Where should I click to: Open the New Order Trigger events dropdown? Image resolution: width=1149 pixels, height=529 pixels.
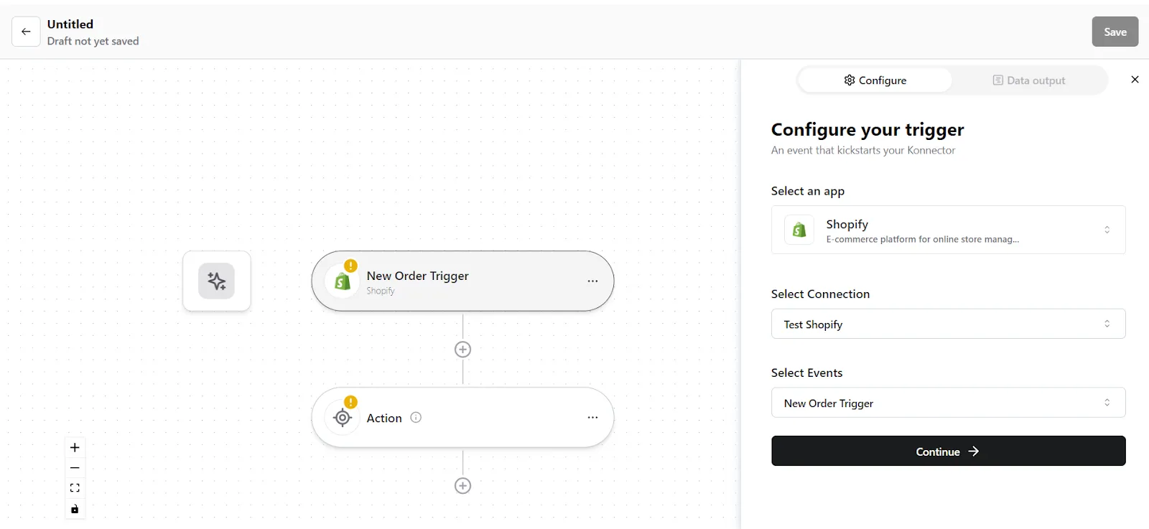click(948, 403)
